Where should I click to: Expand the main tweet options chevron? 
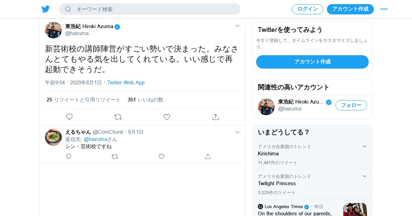pyautogui.click(x=237, y=26)
